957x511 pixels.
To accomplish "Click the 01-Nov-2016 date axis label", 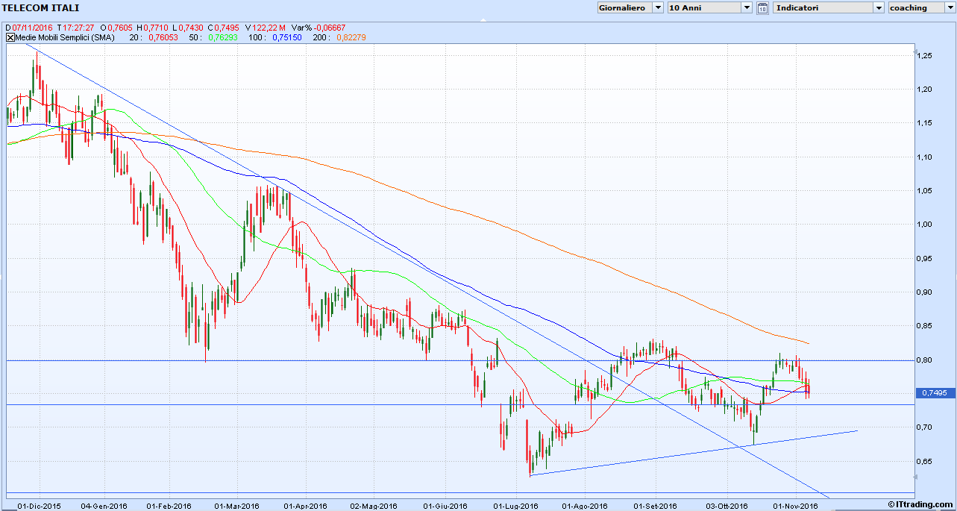I will 795,505.
